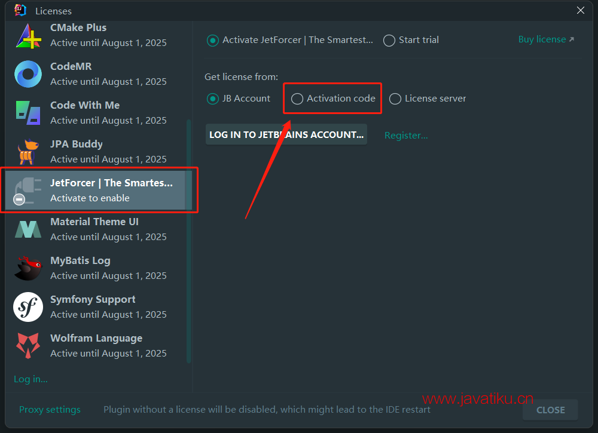The height and width of the screenshot is (433, 598).
Task: Open the Register link
Action: (406, 135)
